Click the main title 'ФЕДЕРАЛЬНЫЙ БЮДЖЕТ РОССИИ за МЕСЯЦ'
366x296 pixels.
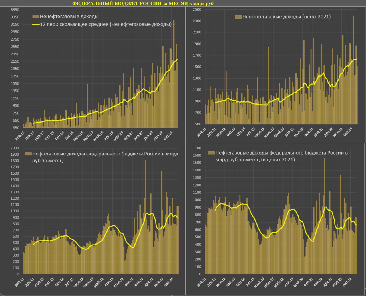(143, 3)
